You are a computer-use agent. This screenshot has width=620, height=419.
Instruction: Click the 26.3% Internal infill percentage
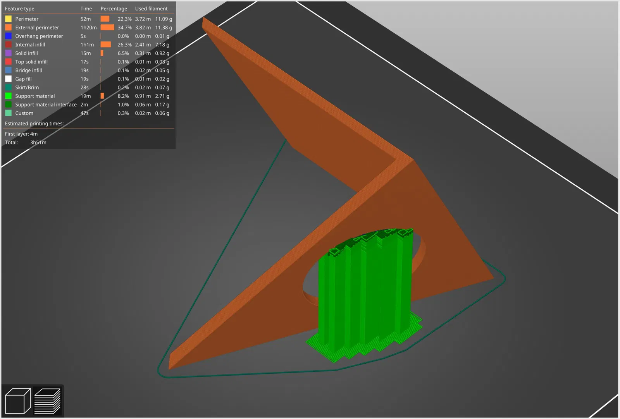point(125,45)
